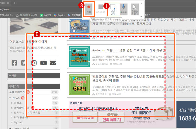This screenshot has height=129, width=196.
Task: Open the blog's Twitter icon
Action: pyautogui.click(x=24, y=63)
